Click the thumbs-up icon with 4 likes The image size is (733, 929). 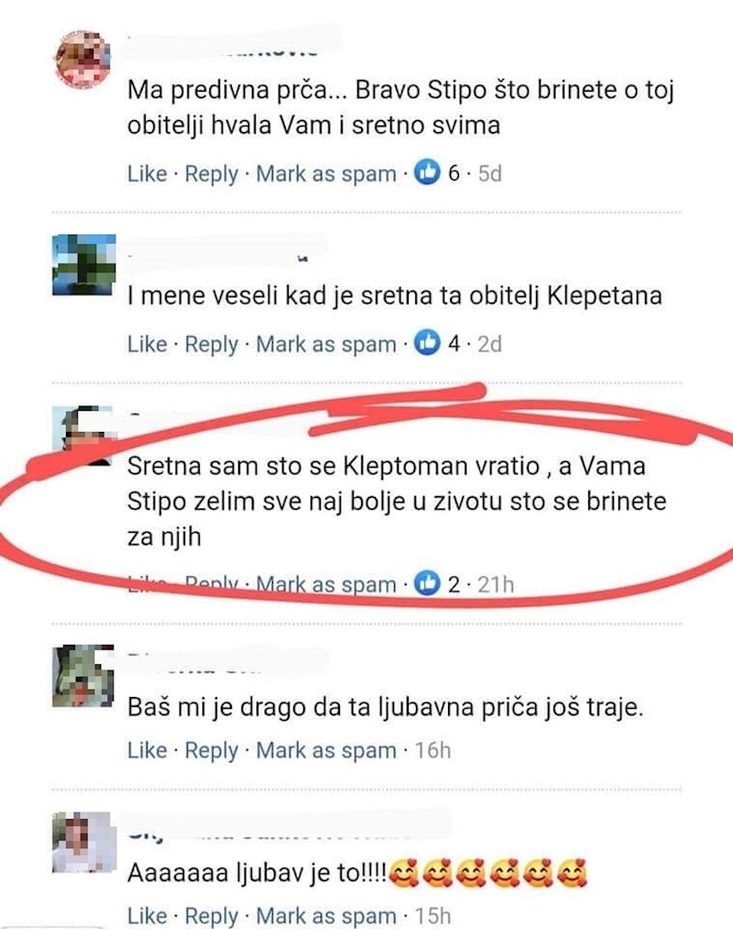[427, 343]
